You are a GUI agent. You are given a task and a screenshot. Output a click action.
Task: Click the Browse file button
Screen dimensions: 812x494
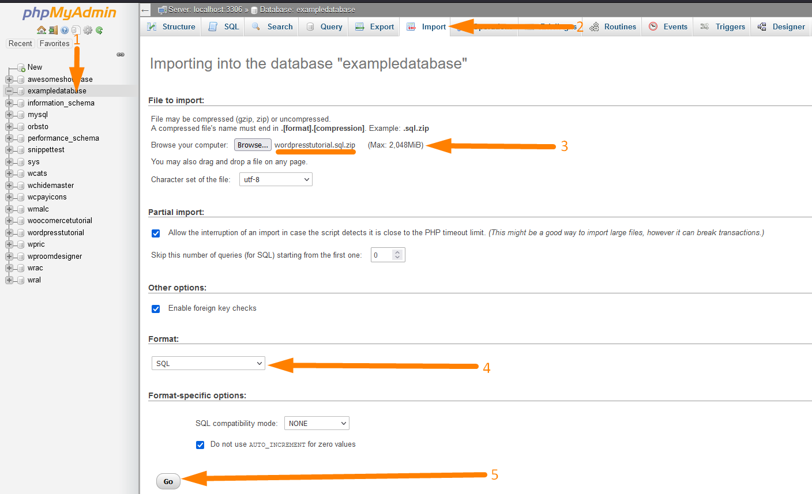(253, 145)
